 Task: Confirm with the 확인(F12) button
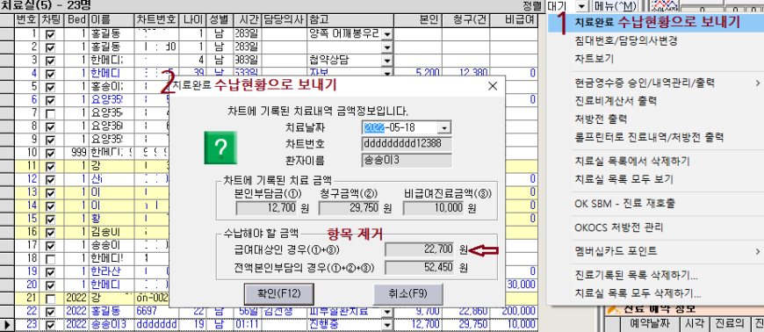(278, 294)
